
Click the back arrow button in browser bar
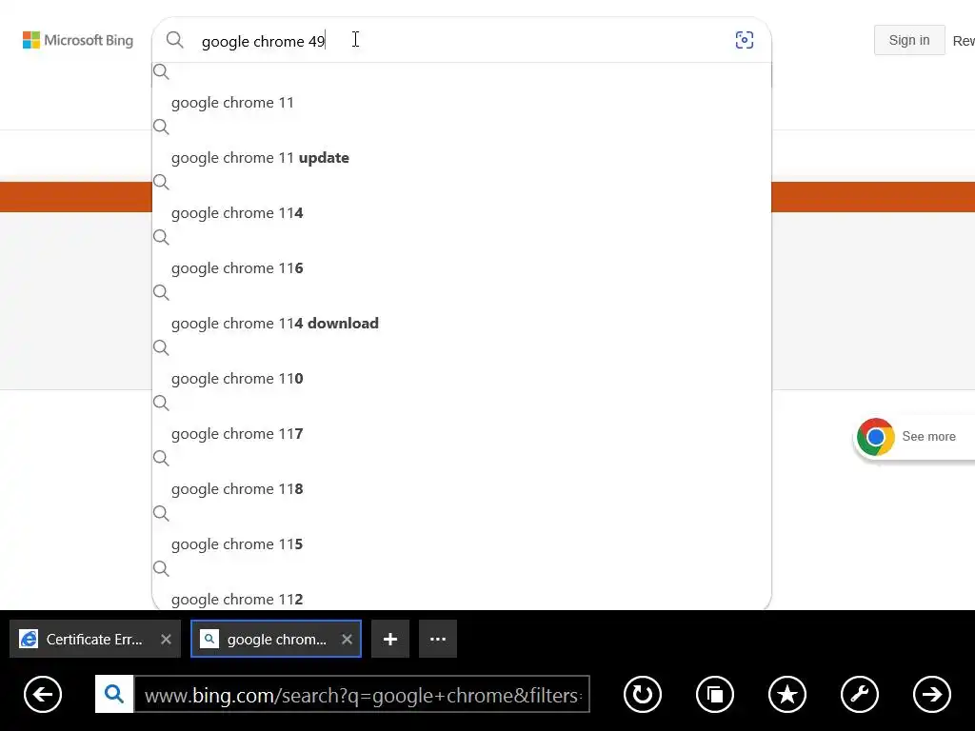pos(43,694)
